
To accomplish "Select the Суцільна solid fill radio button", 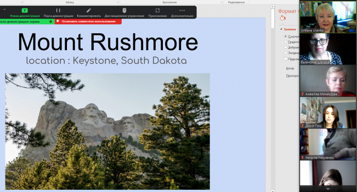I will coord(286,36).
